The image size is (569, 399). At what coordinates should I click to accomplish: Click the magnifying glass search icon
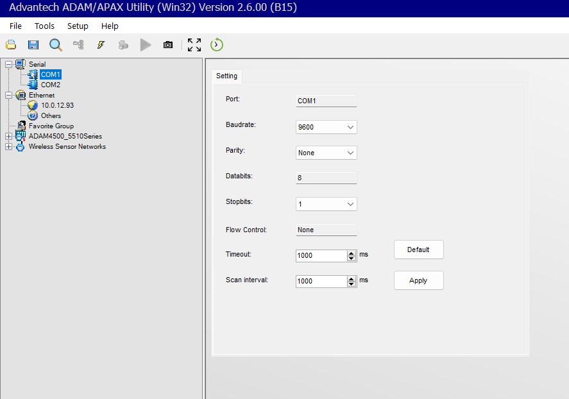56,45
